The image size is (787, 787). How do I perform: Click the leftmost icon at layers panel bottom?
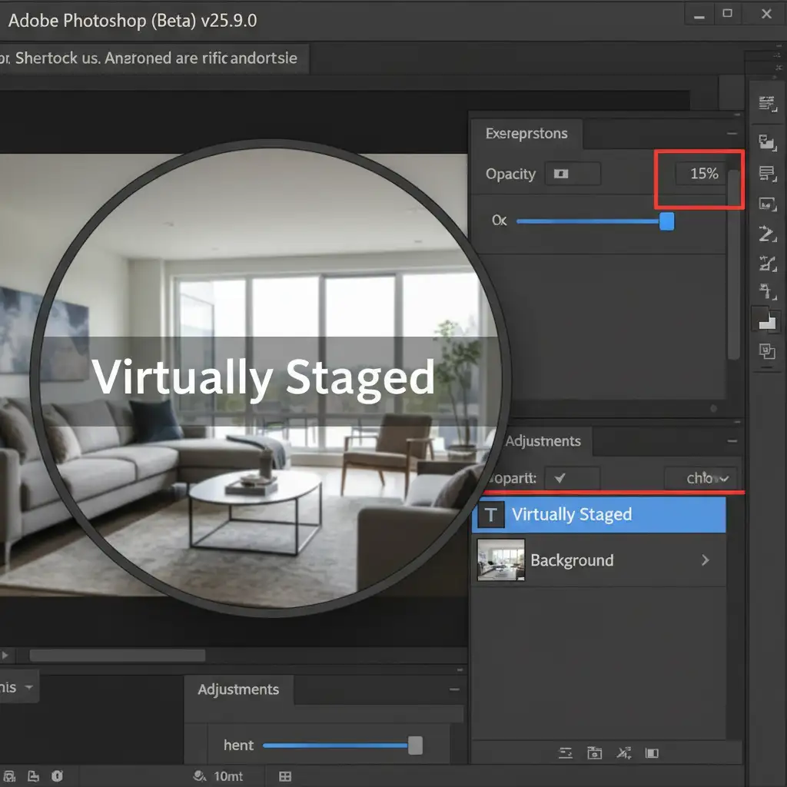tap(565, 753)
